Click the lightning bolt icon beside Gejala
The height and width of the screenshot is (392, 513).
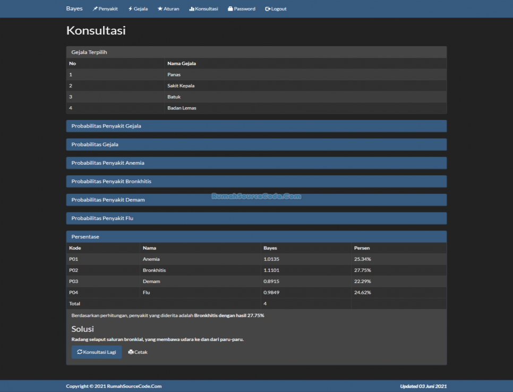130,9
